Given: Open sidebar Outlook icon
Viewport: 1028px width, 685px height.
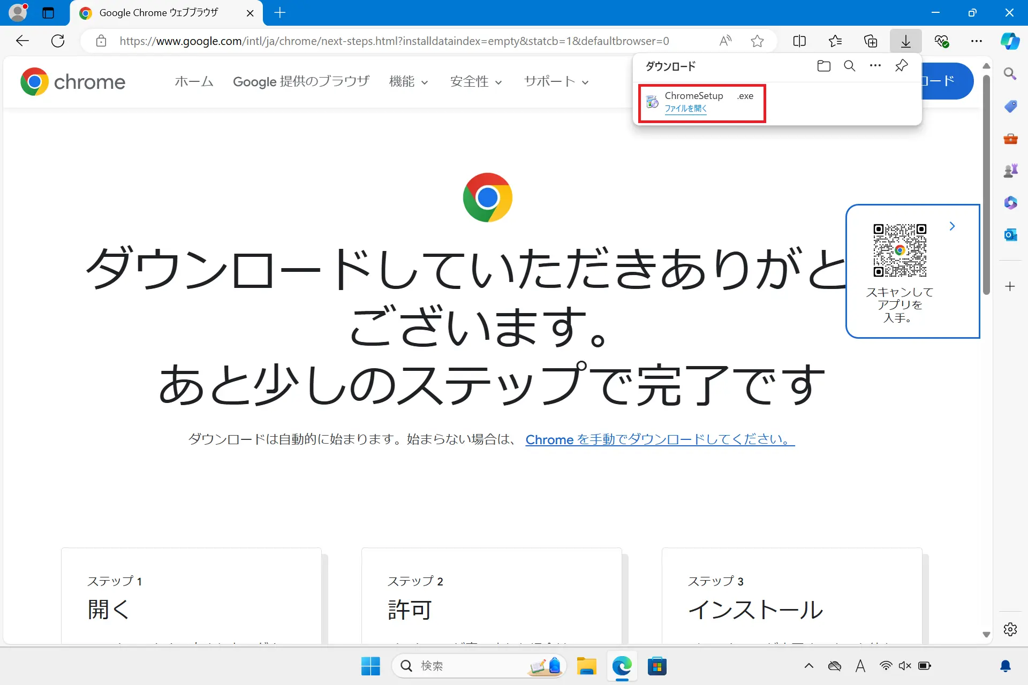Looking at the screenshot, I should [x=1010, y=234].
